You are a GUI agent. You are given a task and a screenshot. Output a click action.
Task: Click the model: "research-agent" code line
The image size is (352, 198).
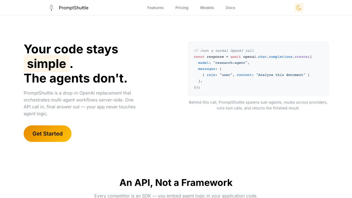click(224, 63)
